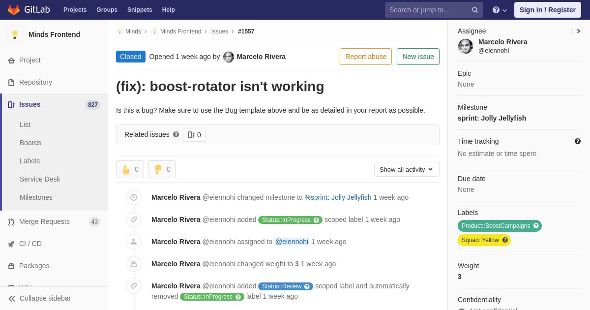Click the Merge Requests count badge 43
This screenshot has height=310, width=590.
tap(94, 222)
